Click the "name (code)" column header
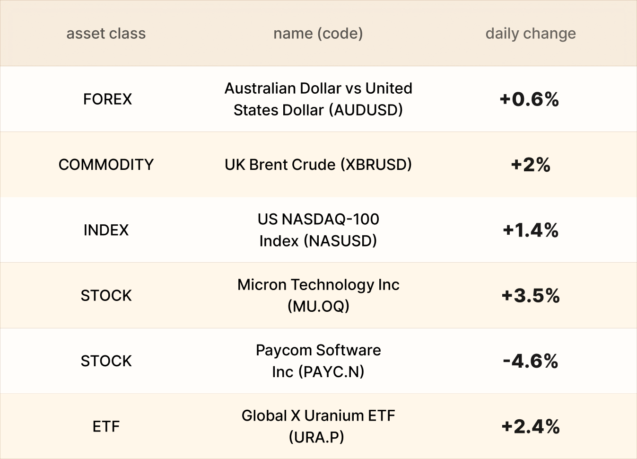The height and width of the screenshot is (459, 637). 318,34
